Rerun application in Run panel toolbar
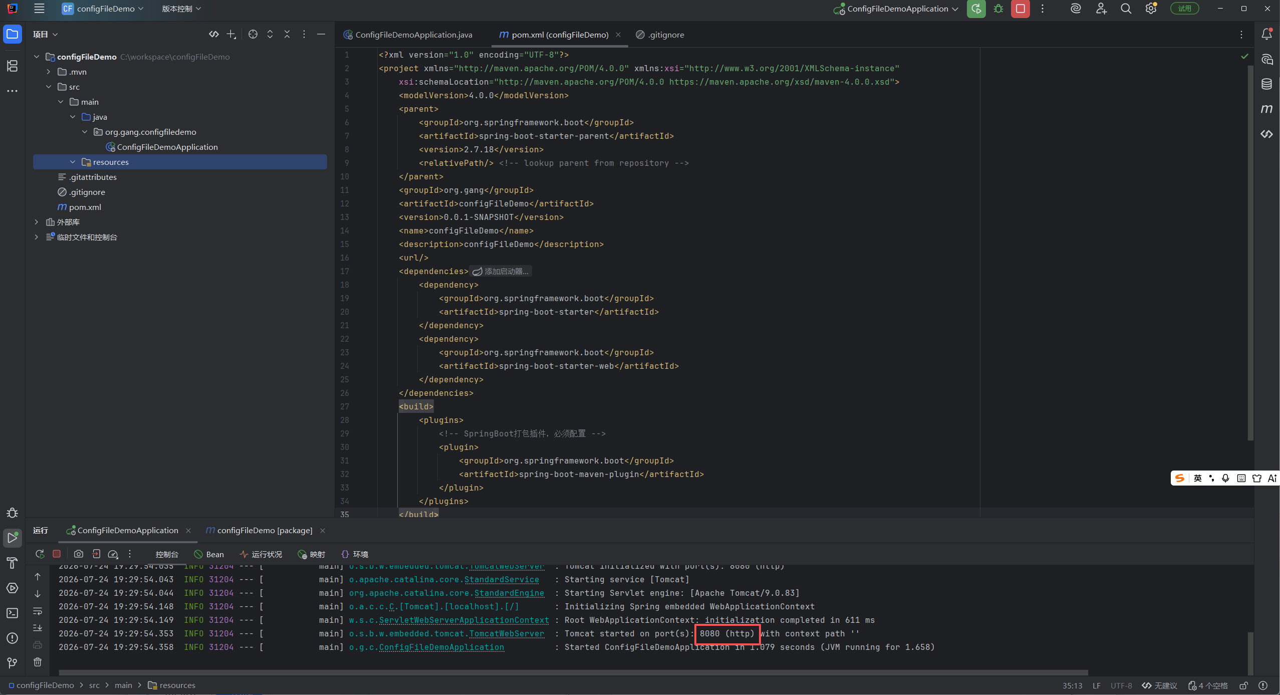1280x695 pixels. tap(40, 554)
